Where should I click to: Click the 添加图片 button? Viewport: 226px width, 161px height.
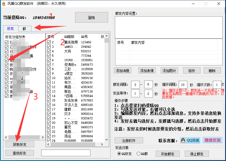click(x=169, y=70)
